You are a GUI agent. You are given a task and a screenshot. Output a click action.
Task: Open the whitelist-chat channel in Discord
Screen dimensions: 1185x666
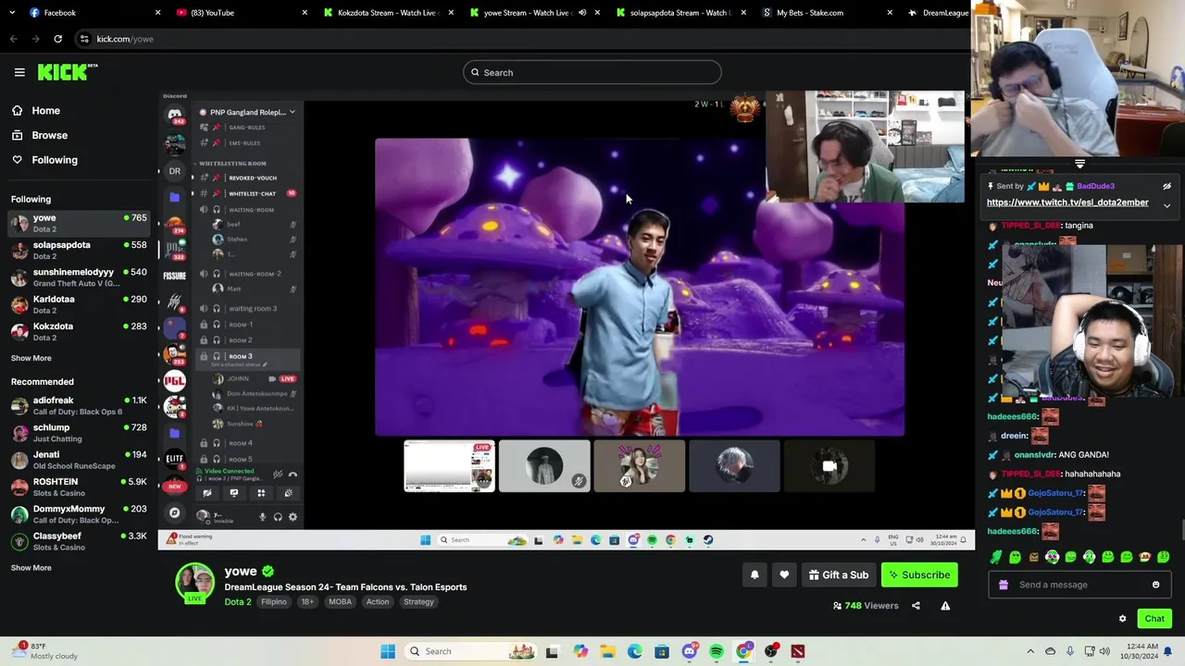[245, 193]
